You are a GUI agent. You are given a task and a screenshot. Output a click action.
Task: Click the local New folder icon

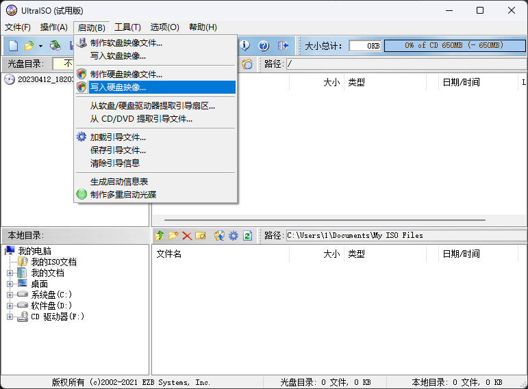(x=173, y=236)
